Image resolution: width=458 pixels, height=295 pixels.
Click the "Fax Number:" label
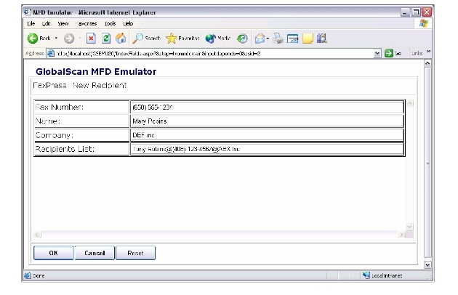coord(60,108)
